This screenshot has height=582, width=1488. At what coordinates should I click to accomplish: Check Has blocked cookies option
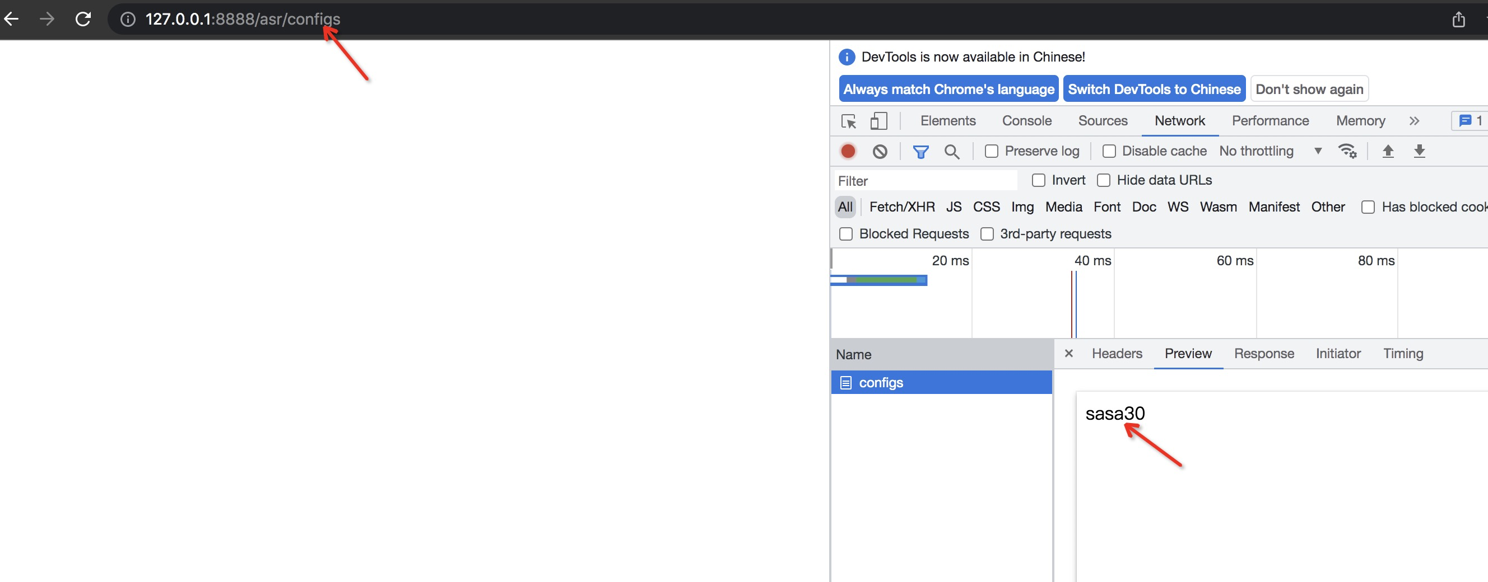[1368, 207]
